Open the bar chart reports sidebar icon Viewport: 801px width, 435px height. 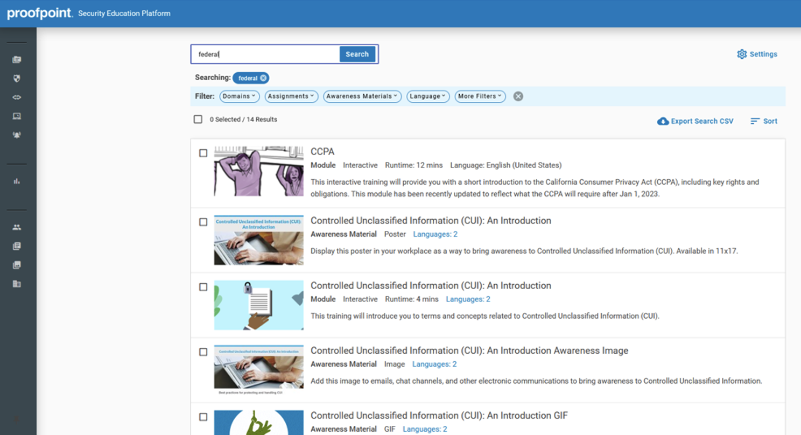pyautogui.click(x=17, y=181)
